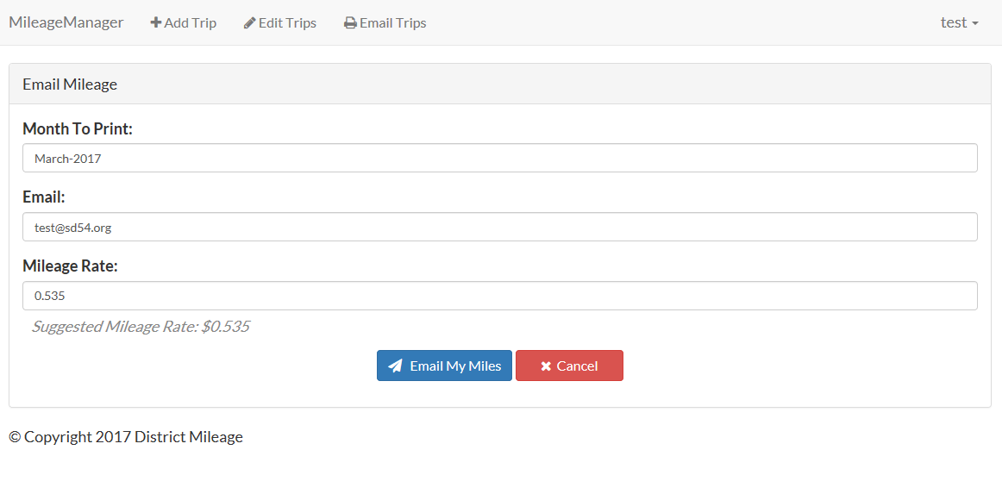1002x500 pixels.
Task: Click the MileageManager brand link
Action: [x=66, y=22]
